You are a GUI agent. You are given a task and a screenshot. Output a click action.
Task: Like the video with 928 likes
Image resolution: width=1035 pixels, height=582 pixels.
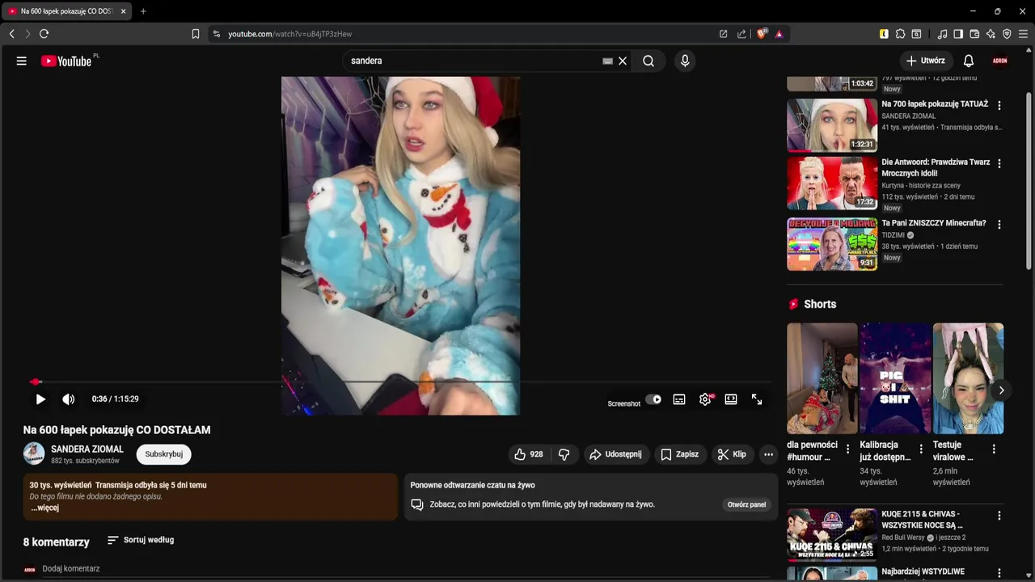click(x=528, y=454)
